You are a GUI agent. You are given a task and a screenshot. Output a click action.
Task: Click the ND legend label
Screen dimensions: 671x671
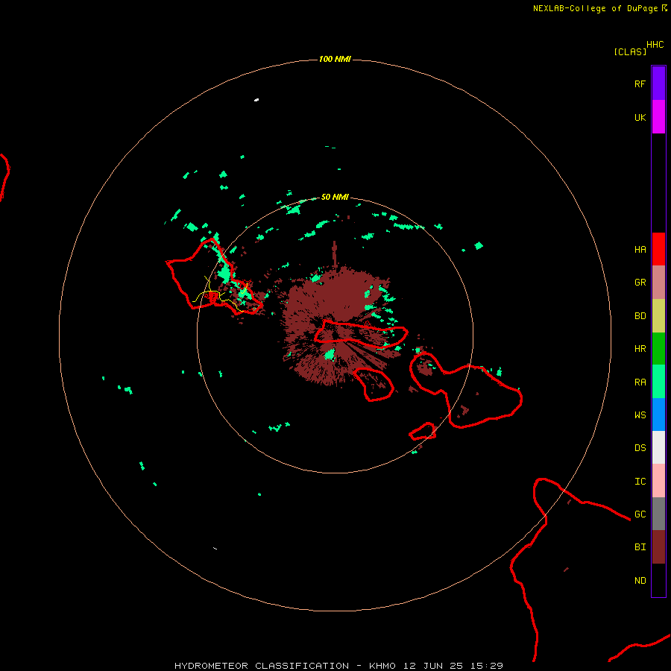640,581
